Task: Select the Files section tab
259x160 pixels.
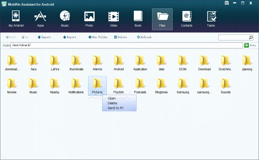Action: click(x=162, y=19)
